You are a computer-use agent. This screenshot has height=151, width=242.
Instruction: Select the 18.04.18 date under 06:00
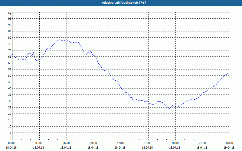click(66, 148)
